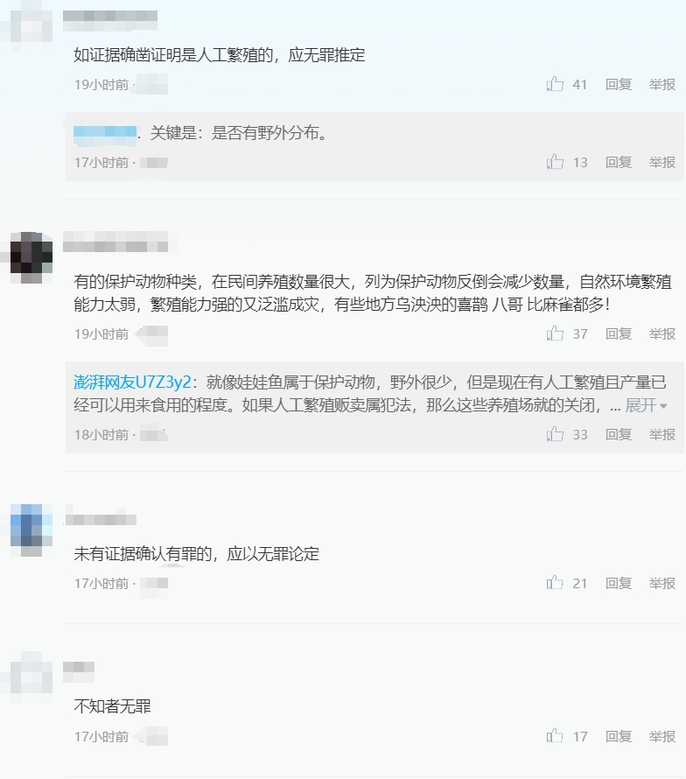Open the blue avatar of the third commenter
The height and width of the screenshot is (779, 686).
[x=31, y=525]
